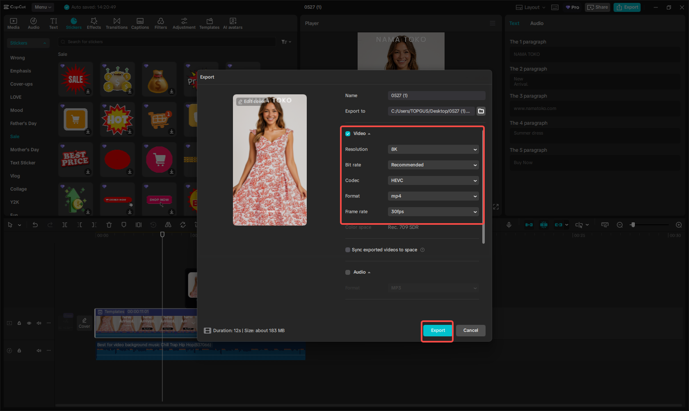Open the AI avatars panel
The width and height of the screenshot is (689, 411).
tap(233, 23)
